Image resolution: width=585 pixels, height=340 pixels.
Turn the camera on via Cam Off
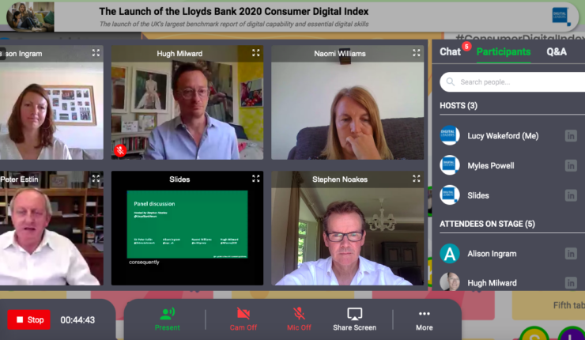click(x=243, y=319)
